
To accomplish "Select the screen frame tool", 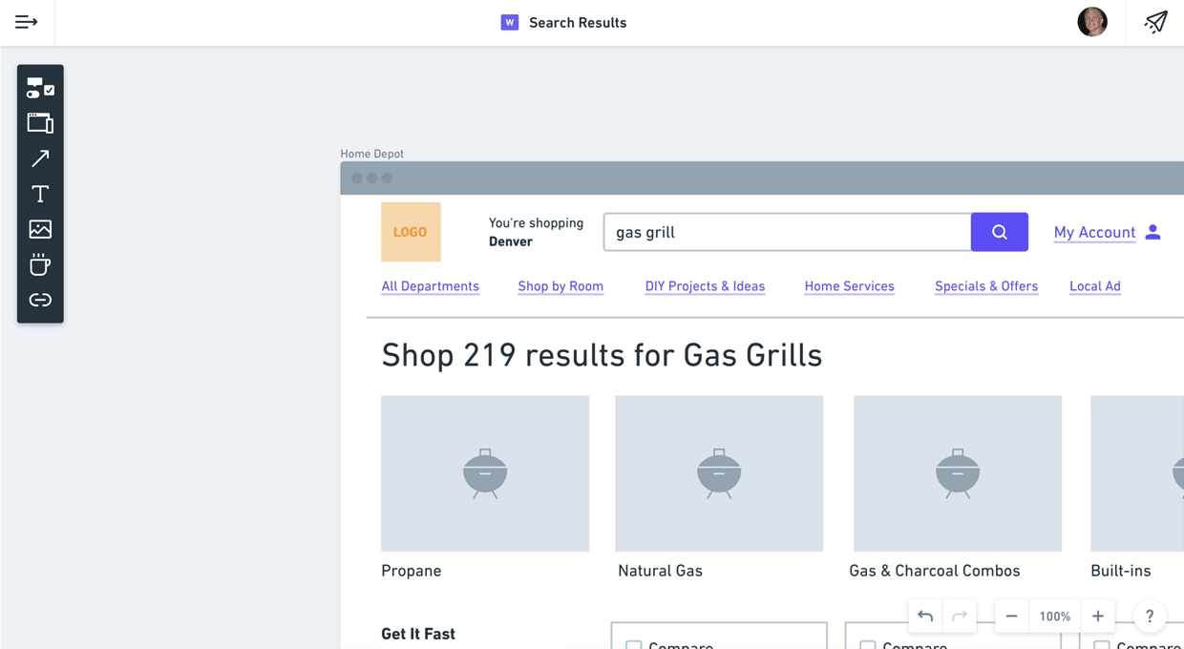I will (x=40, y=123).
